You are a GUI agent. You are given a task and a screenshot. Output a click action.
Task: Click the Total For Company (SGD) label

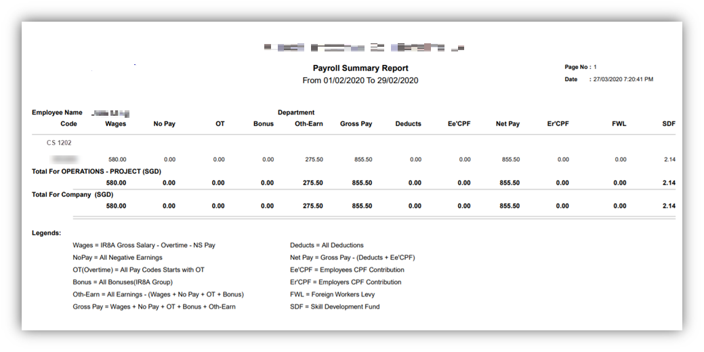[73, 195]
